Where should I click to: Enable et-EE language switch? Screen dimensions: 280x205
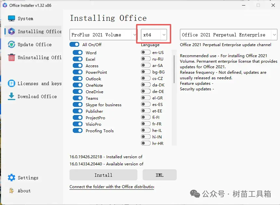(146, 111)
